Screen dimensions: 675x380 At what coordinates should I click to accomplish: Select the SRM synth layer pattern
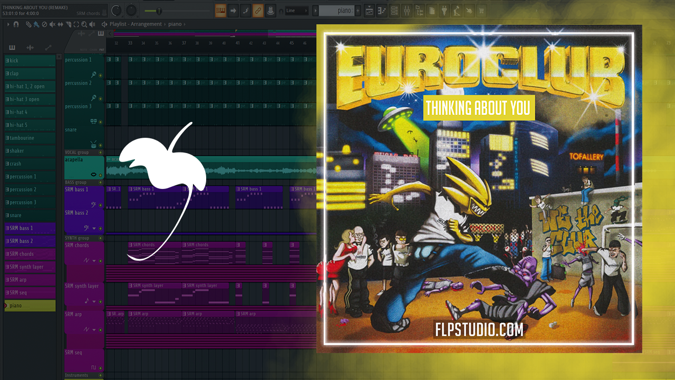click(30, 267)
